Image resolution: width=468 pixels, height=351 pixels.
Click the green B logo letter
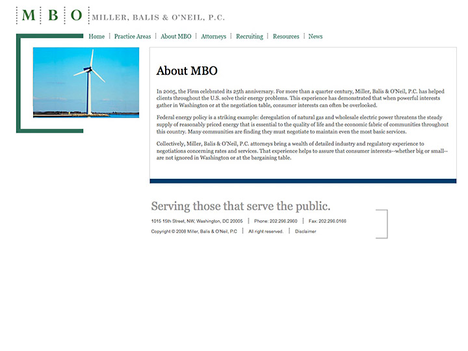53,16
